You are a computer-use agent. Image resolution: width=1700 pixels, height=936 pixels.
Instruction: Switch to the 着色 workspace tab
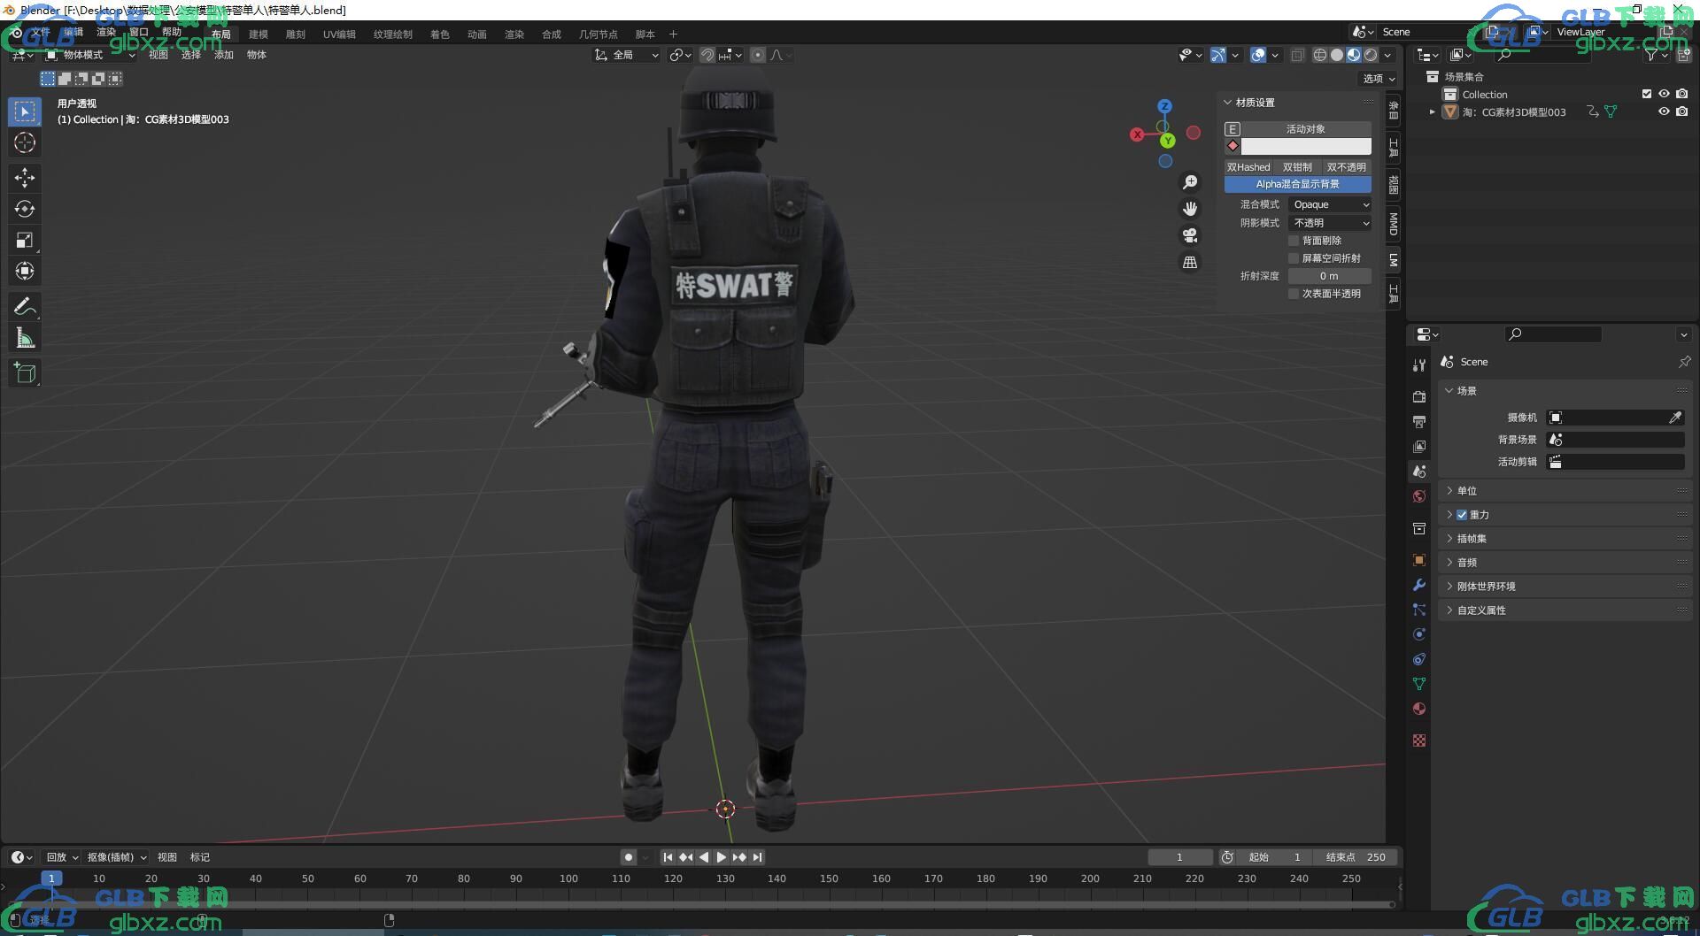[440, 35]
